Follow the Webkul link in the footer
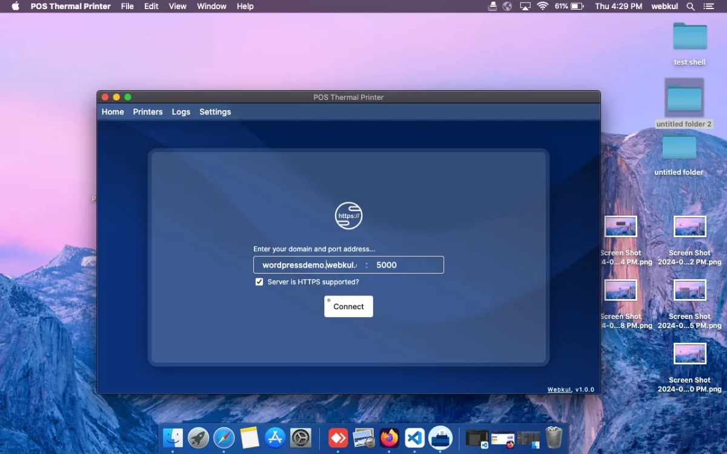Viewport: 727px width, 454px height. click(559, 389)
